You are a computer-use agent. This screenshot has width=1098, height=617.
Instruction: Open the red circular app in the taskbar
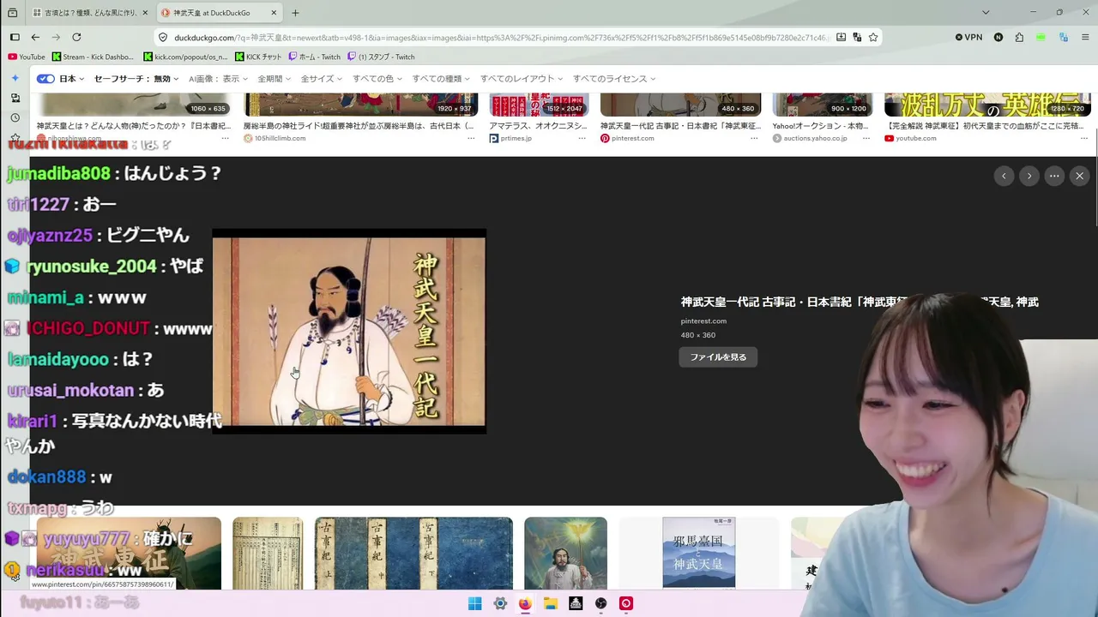click(626, 603)
